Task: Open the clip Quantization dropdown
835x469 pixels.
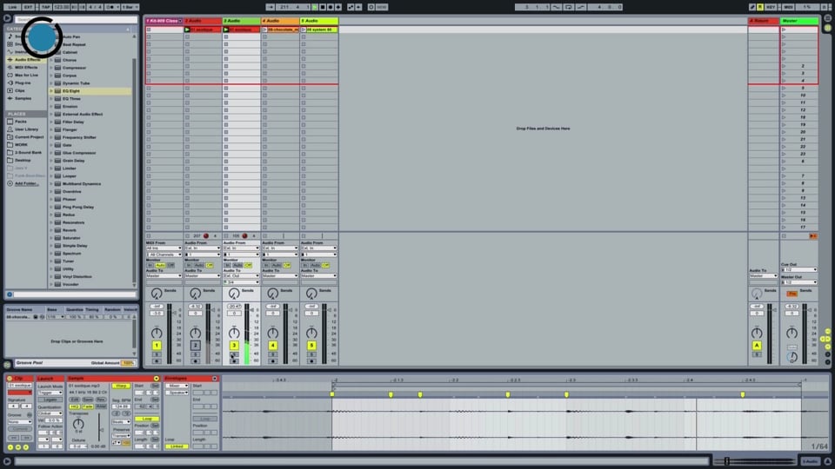Action: [x=50, y=413]
